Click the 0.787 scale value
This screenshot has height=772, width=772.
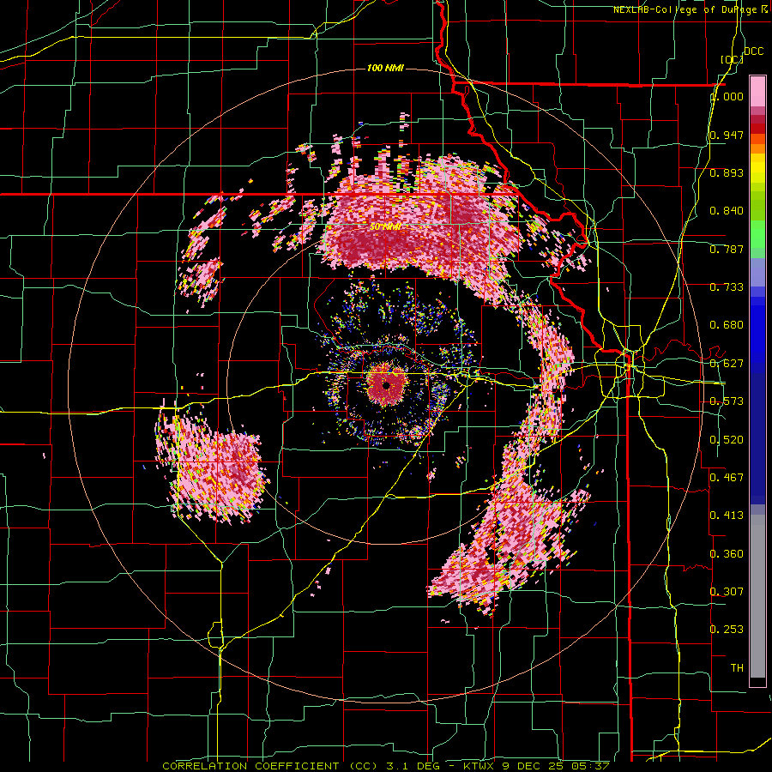pos(727,249)
